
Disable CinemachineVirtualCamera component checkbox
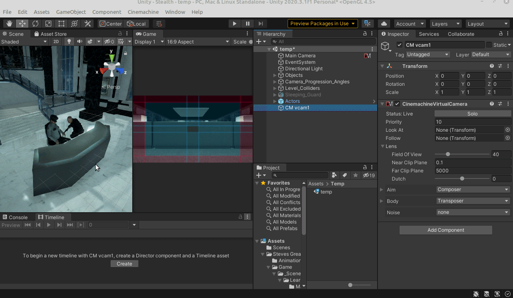[x=397, y=104]
